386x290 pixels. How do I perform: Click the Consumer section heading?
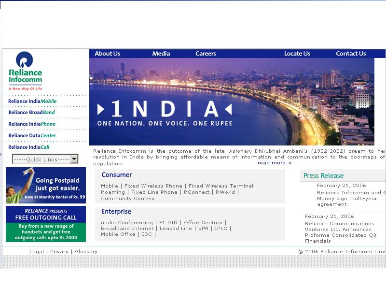(117, 174)
